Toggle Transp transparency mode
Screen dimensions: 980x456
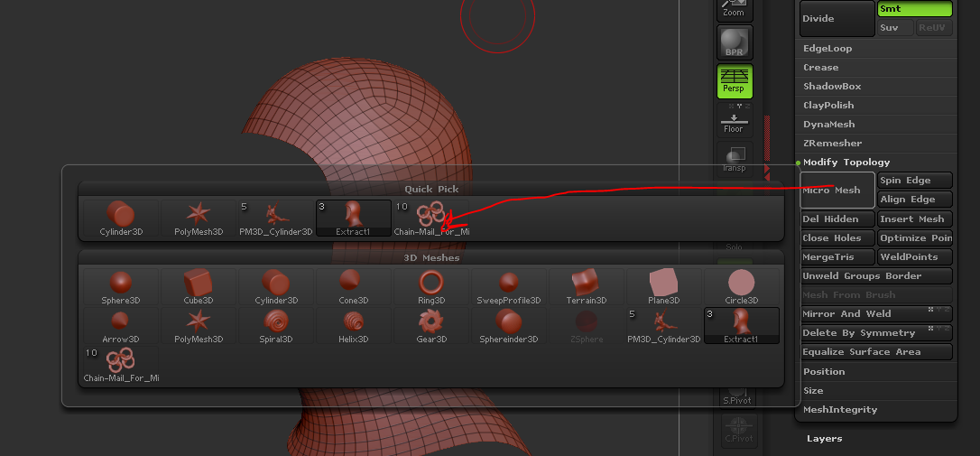[734, 159]
